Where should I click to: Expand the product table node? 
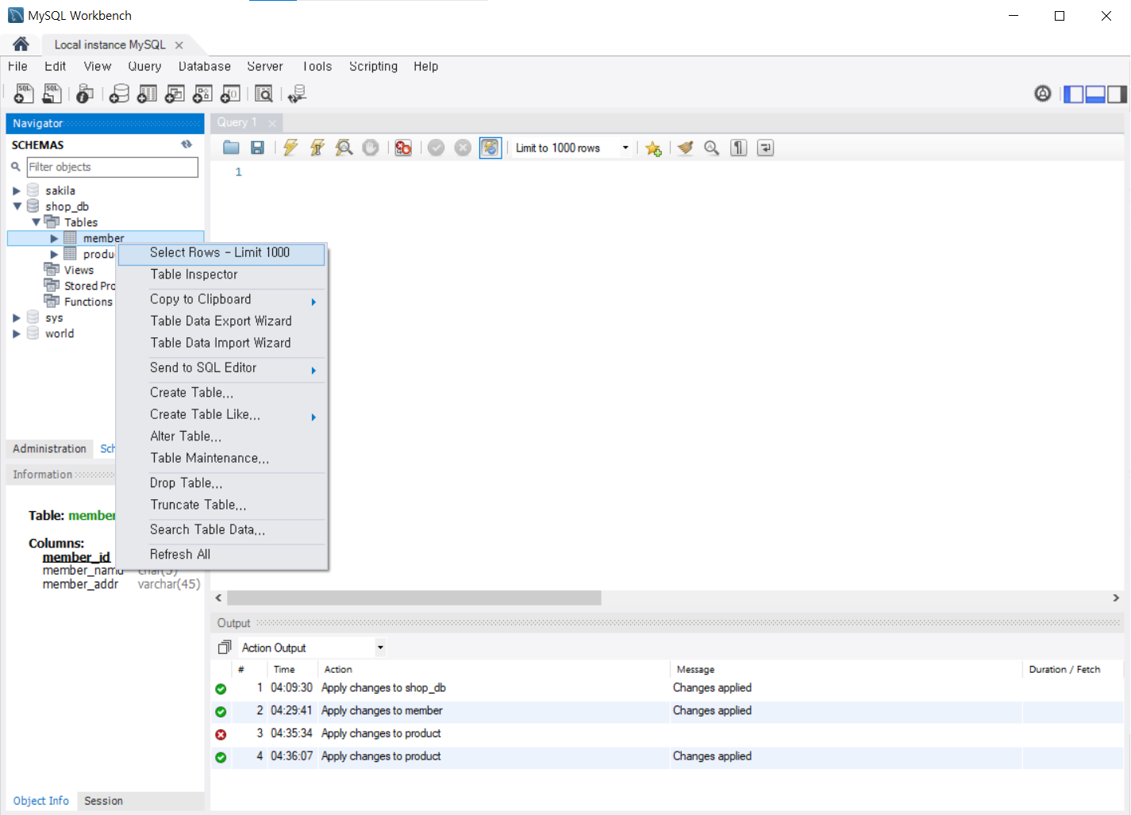(54, 254)
